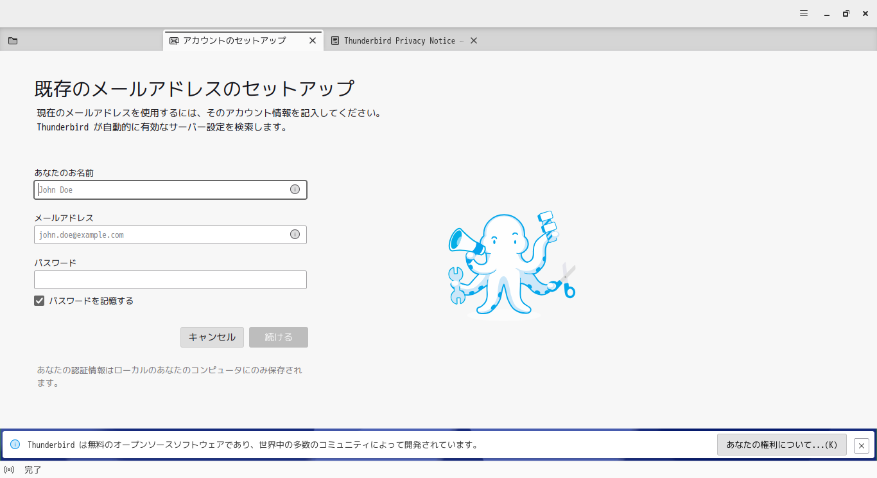The image size is (877, 478).
Task: Click the info icon in email address field
Action: coord(295,235)
